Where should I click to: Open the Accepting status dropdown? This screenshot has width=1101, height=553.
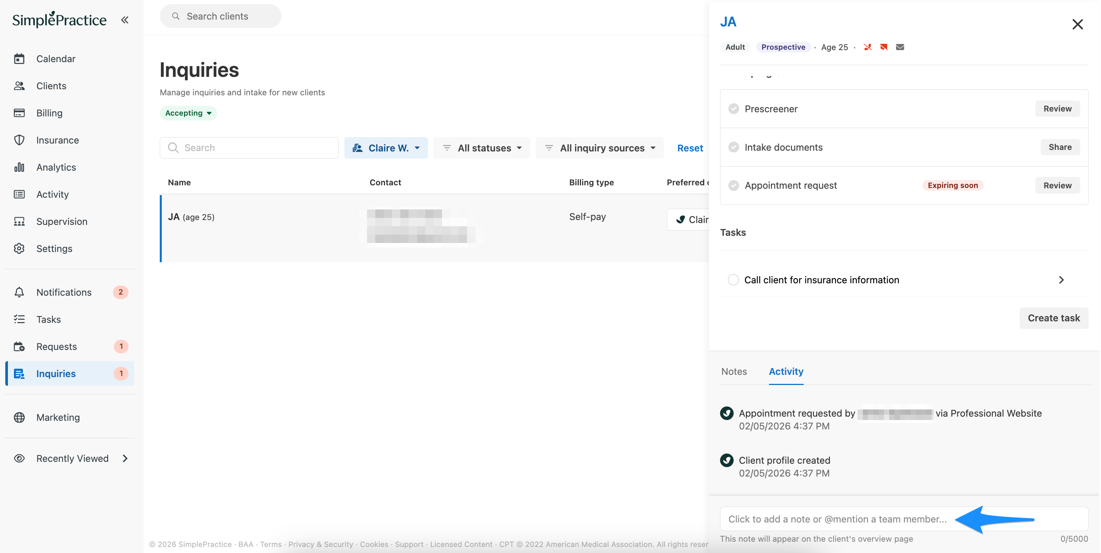[x=188, y=113]
